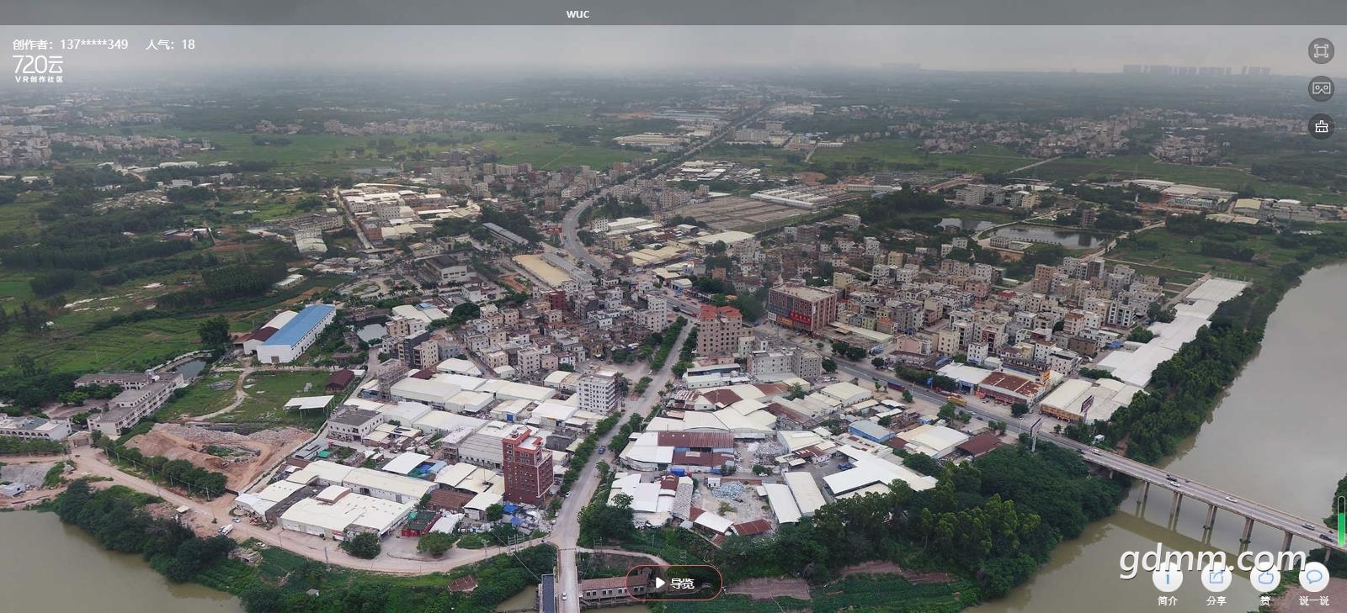Like the panorama with thumbs-up icon
This screenshot has width=1347, height=613.
[x=1264, y=578]
